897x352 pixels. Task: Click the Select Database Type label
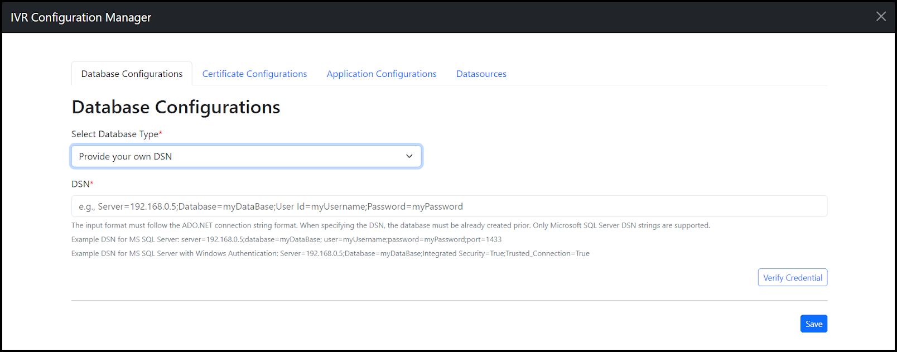114,134
